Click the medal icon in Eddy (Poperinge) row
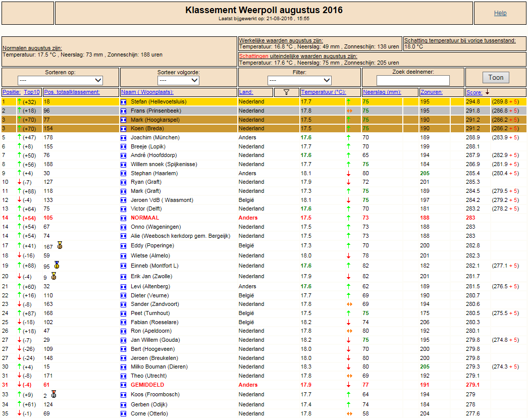 pyautogui.click(x=60, y=245)
